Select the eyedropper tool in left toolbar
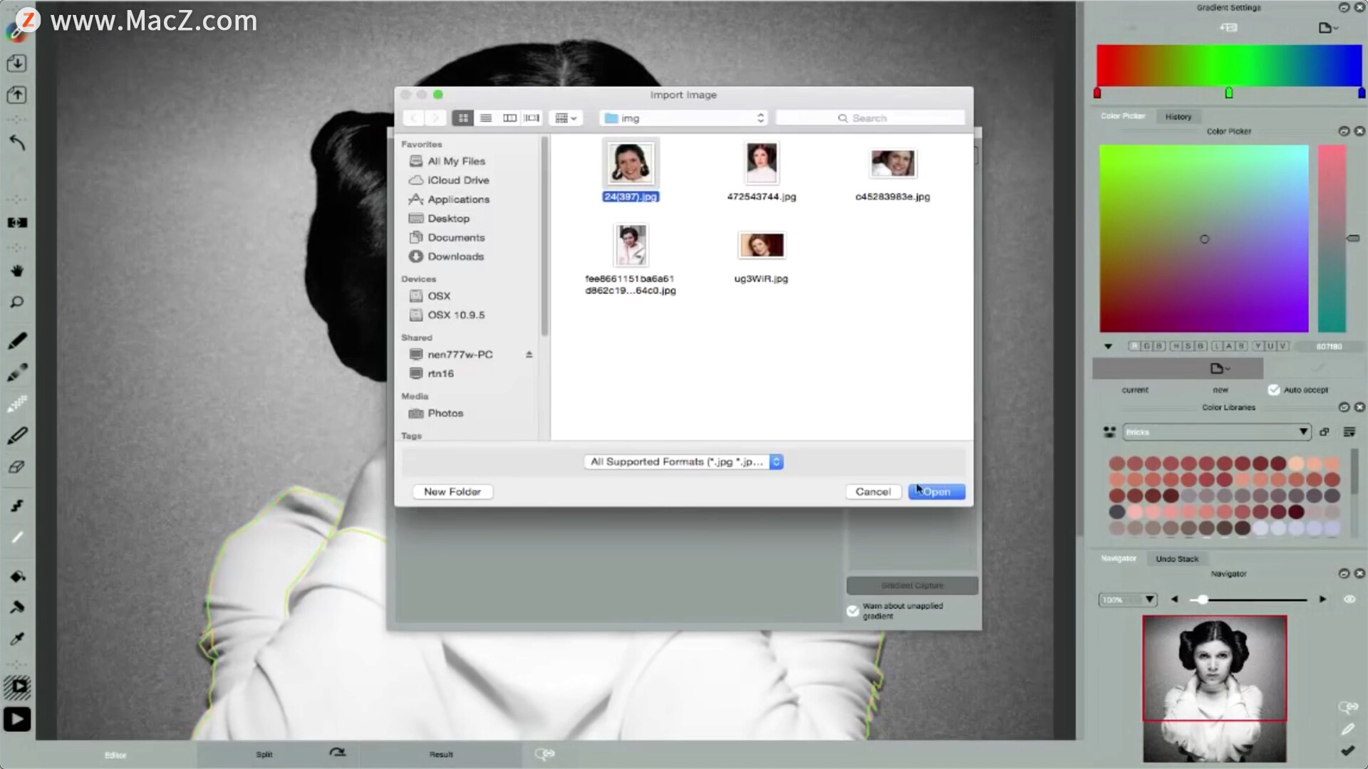Image resolution: width=1368 pixels, height=769 pixels. click(x=16, y=639)
